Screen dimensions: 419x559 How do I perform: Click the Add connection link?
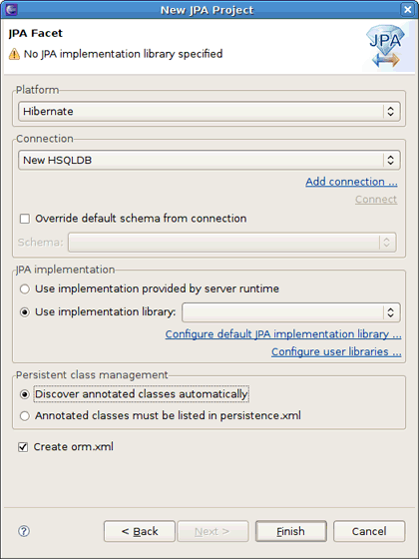coord(351,182)
